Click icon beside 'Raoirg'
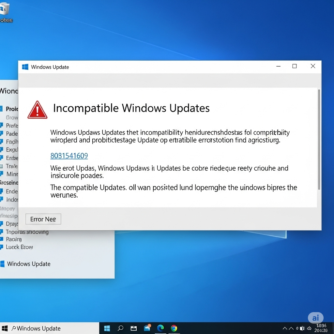The height and width of the screenshot is (334, 334). click(x=2, y=239)
